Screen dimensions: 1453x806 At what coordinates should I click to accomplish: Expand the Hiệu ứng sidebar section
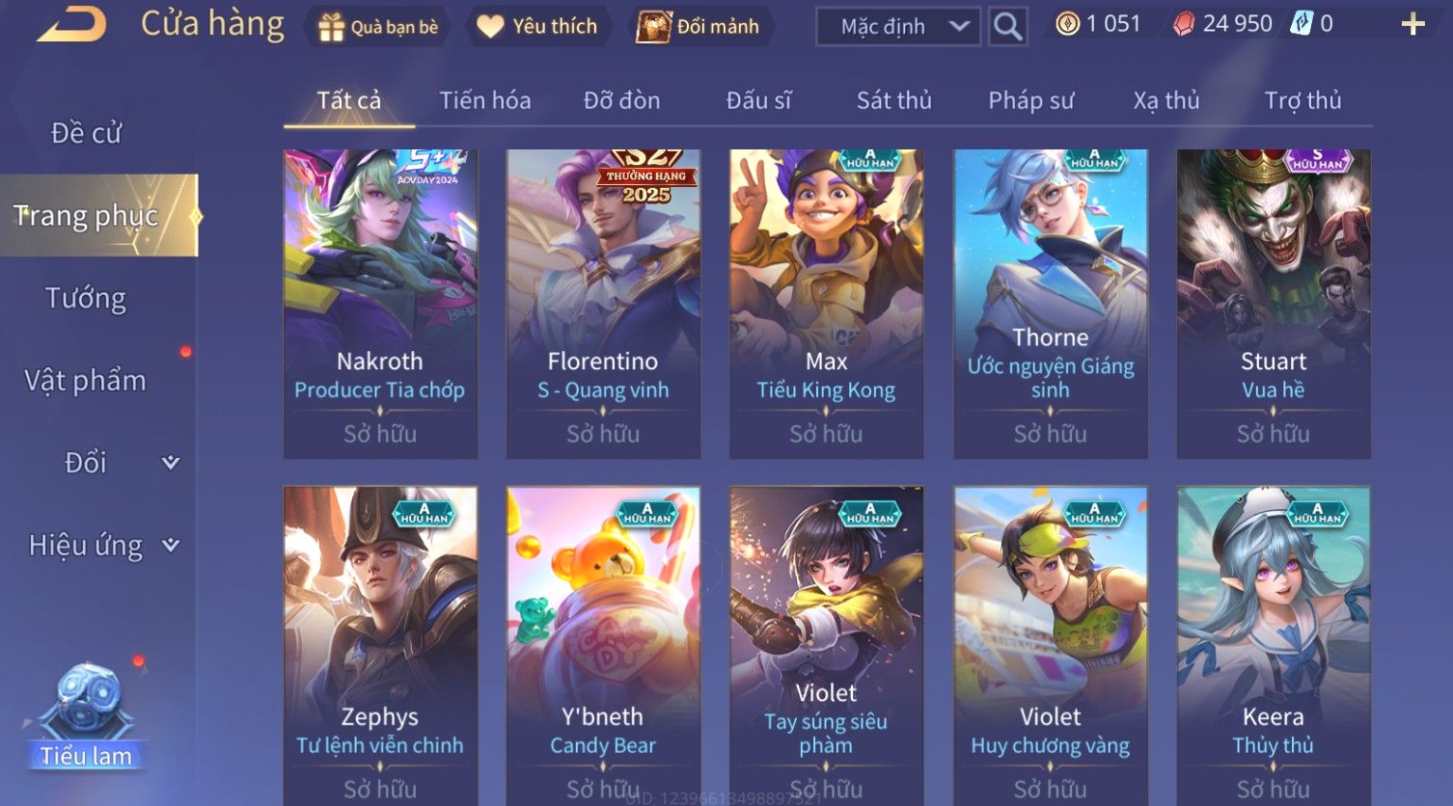click(171, 546)
